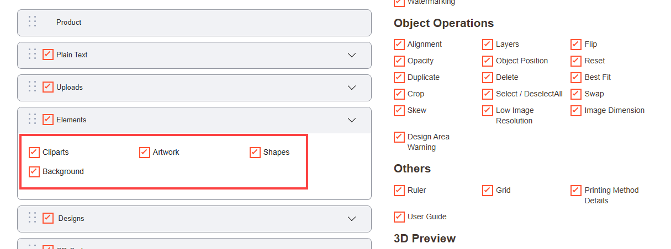Click the drag handle beside Designs
This screenshot has height=249, width=671.
(x=32, y=218)
